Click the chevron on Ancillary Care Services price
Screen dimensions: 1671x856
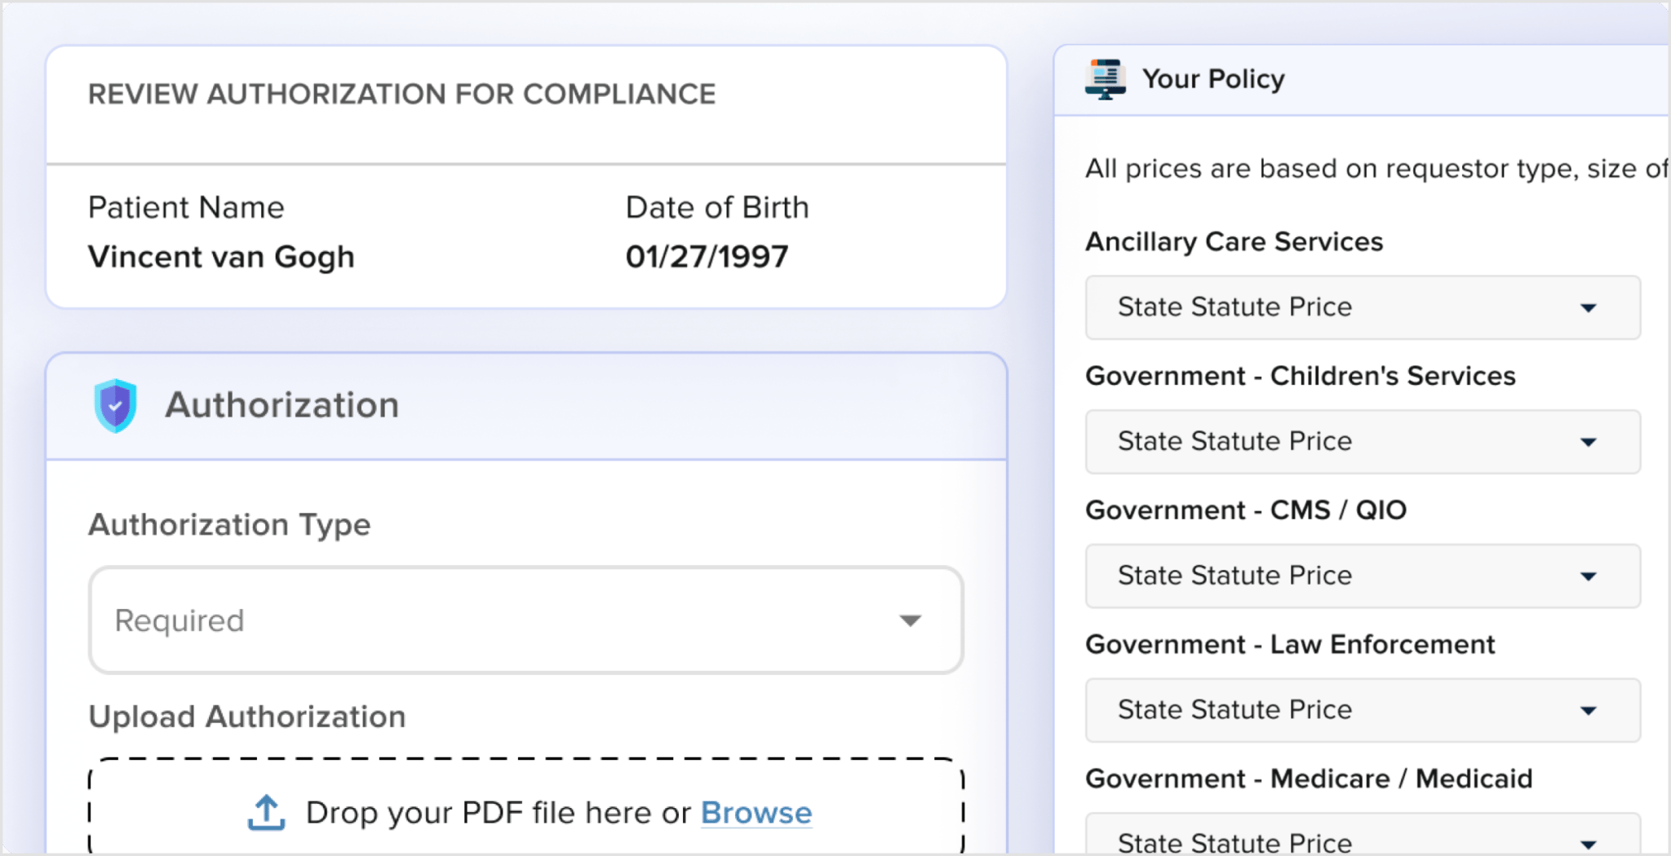1589,307
